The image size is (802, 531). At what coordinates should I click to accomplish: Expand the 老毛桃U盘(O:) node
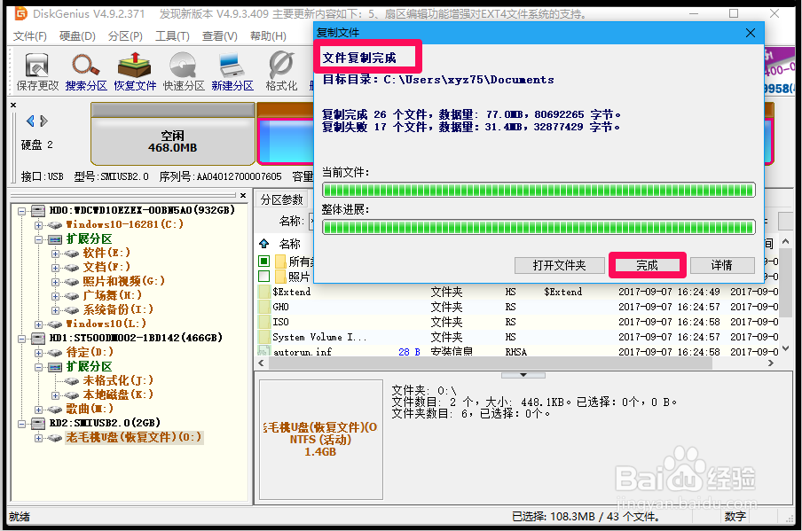pyautogui.click(x=38, y=438)
